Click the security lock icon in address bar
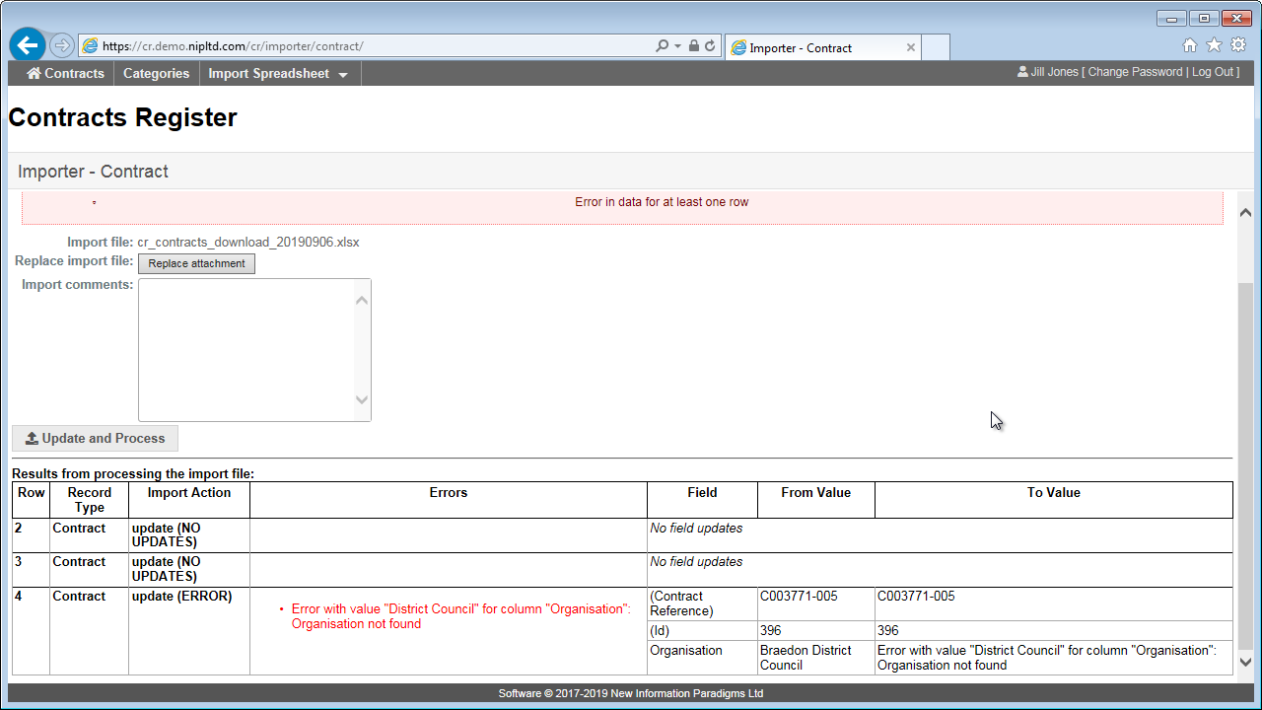The width and height of the screenshot is (1262, 710). click(x=694, y=46)
